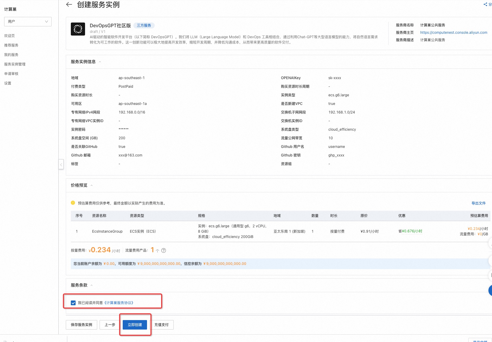Click the 按量付费 duration cell
This screenshot has width=492, height=342.
337,231
